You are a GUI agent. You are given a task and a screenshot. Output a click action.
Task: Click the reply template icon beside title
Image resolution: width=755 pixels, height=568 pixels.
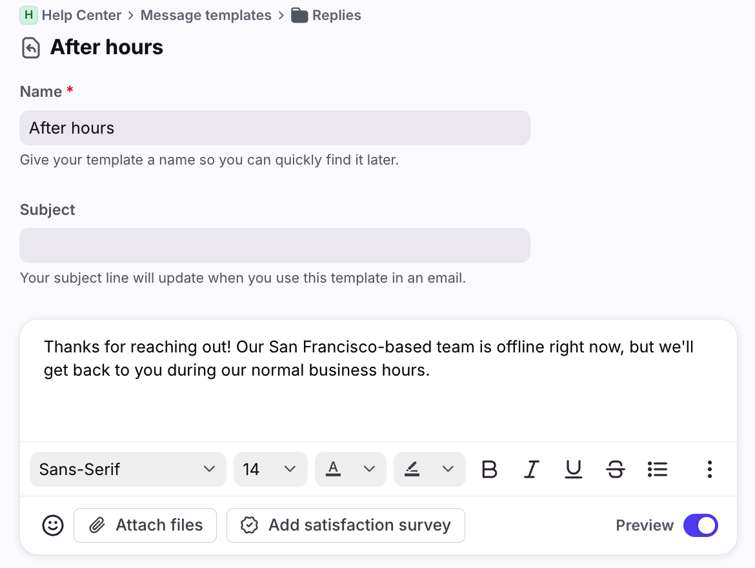[x=31, y=48]
